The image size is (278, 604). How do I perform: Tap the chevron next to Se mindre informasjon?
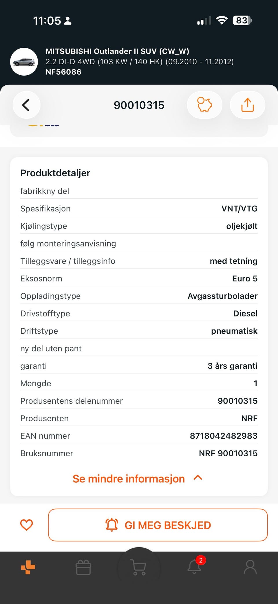[x=198, y=478]
